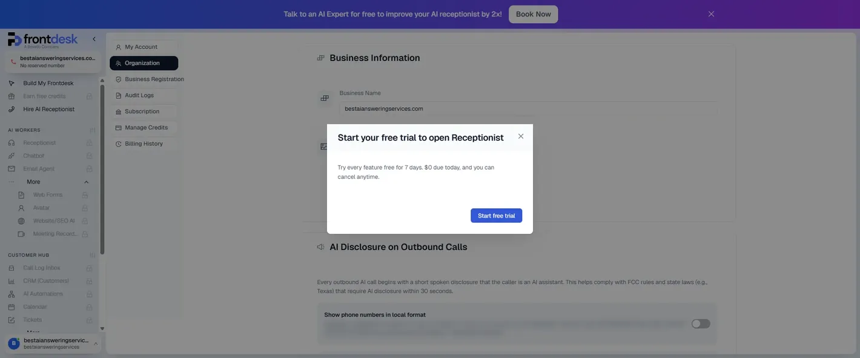The width and height of the screenshot is (860, 358).
Task: Open Email Agent in sidebar
Action: [x=39, y=169]
